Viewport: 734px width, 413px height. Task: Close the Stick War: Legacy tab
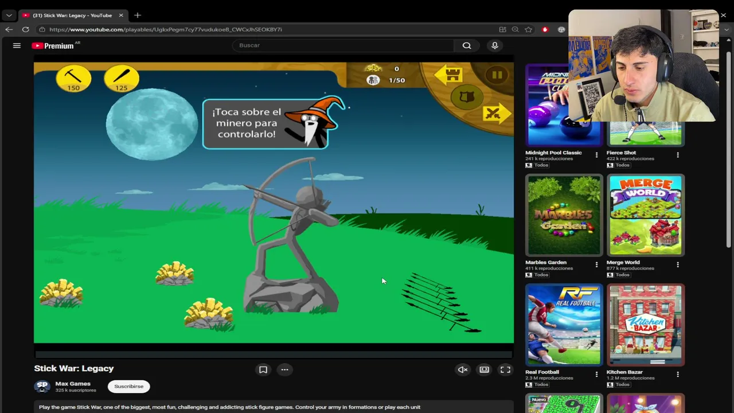(x=121, y=15)
